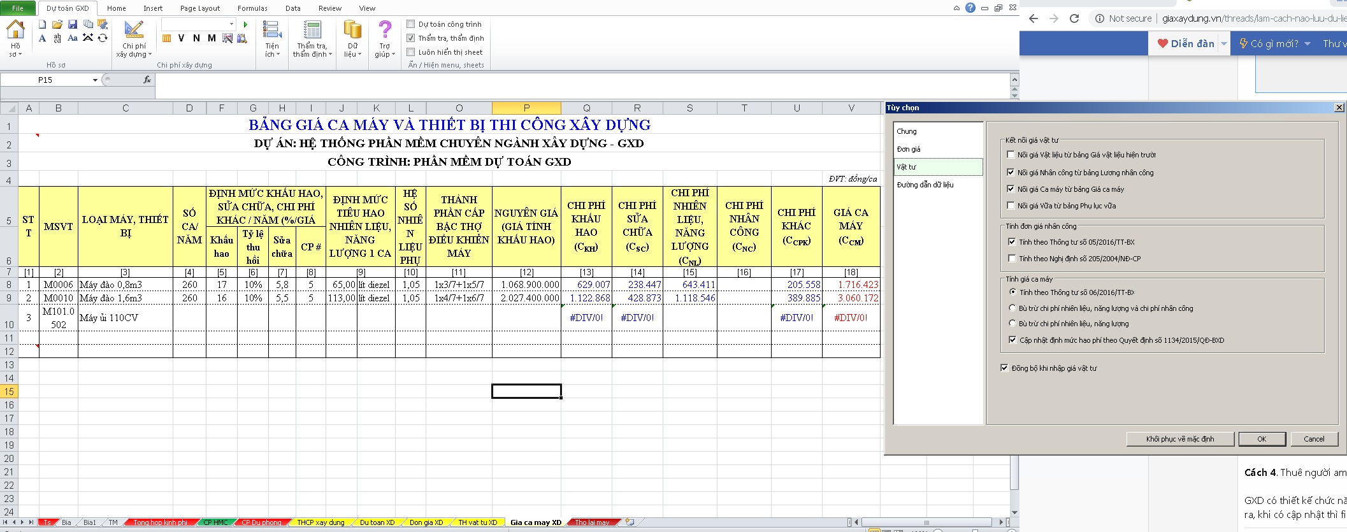Viewport: 1347px width, 532px height.
Task: Click the new blank document icon
Action: point(42,24)
